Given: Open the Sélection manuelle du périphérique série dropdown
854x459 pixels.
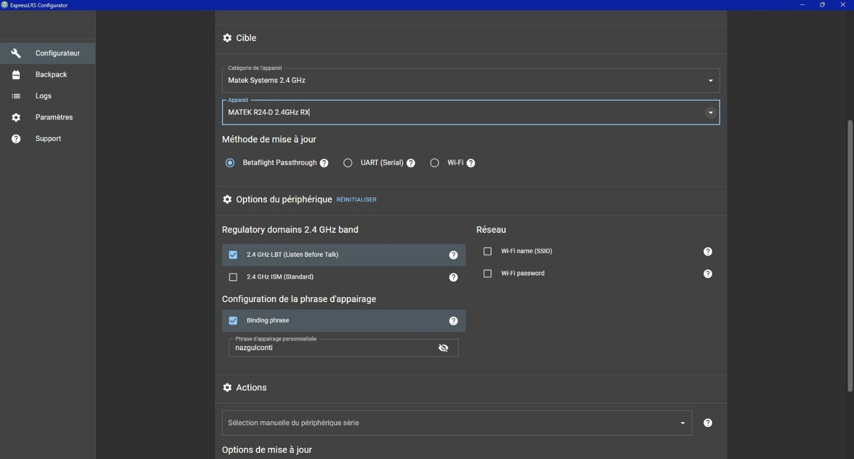Looking at the screenshot, I should [x=682, y=423].
